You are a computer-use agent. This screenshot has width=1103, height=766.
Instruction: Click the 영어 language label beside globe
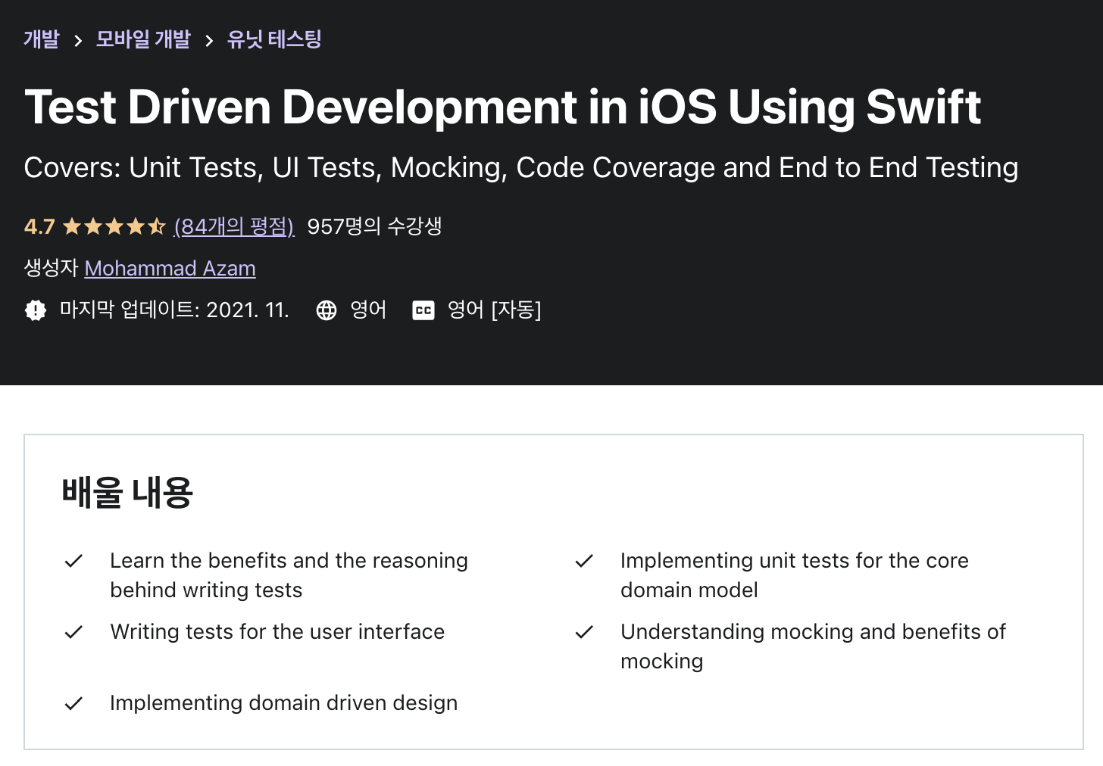click(x=368, y=310)
